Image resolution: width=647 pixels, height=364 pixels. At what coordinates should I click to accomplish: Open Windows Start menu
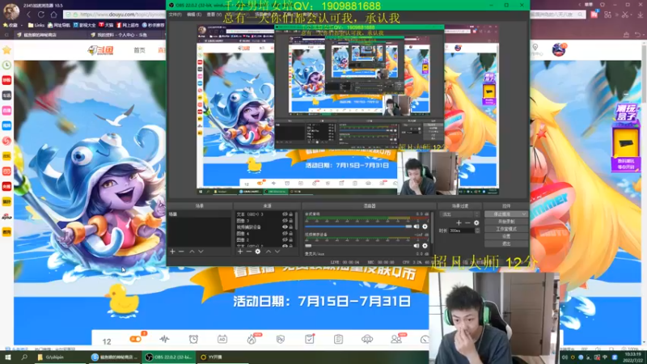click(x=7, y=358)
